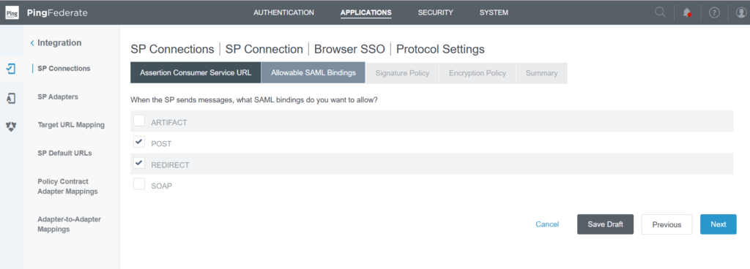
Task: Open the user account profile icon
Action: click(x=741, y=13)
